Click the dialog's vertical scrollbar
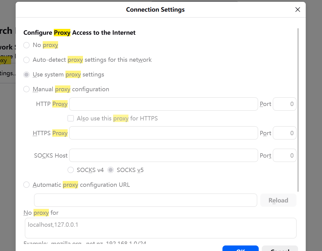Image resolution: width=322 pixels, height=251 pixels. (298, 108)
